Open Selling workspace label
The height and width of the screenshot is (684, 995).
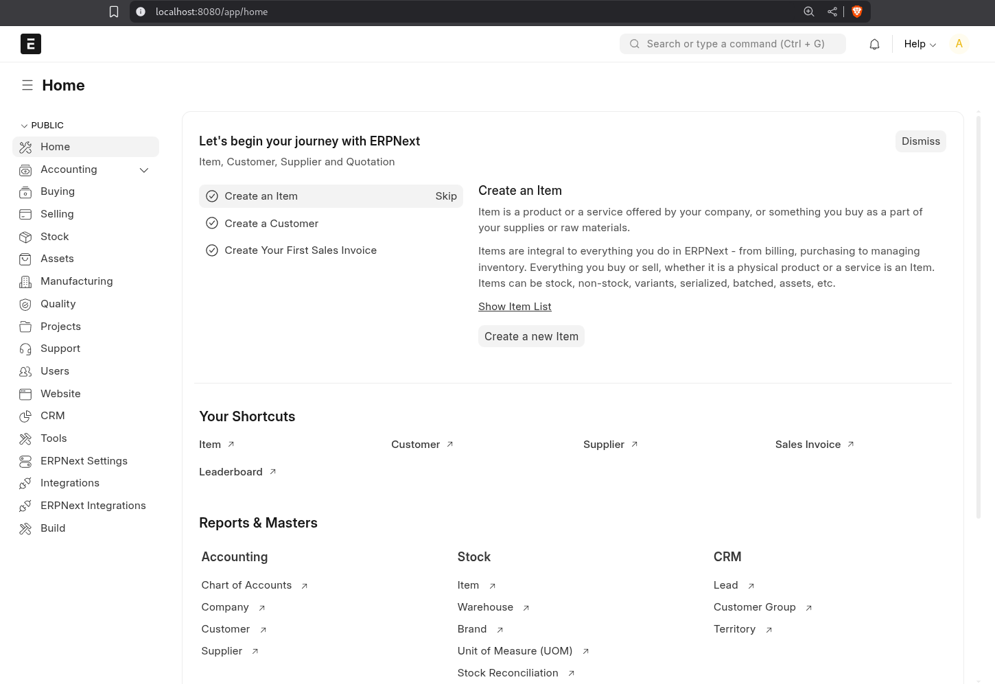coord(57,214)
